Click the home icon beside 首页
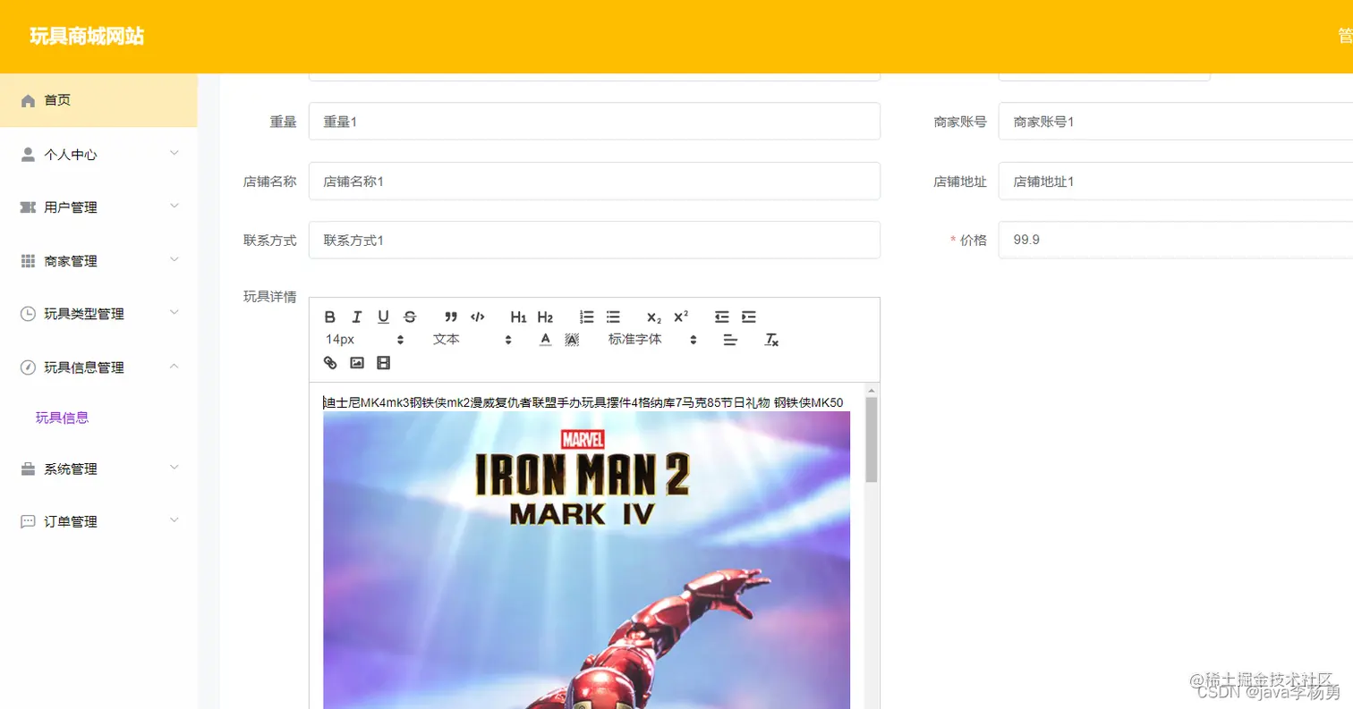1353x709 pixels. 28,101
